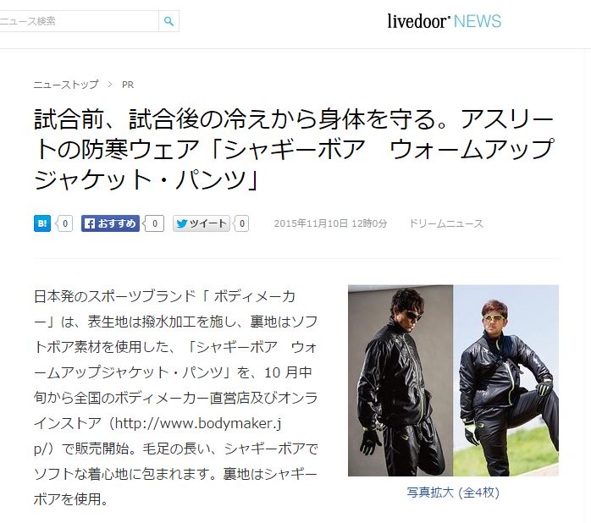Click the Twitter ツイート button

click(x=202, y=223)
